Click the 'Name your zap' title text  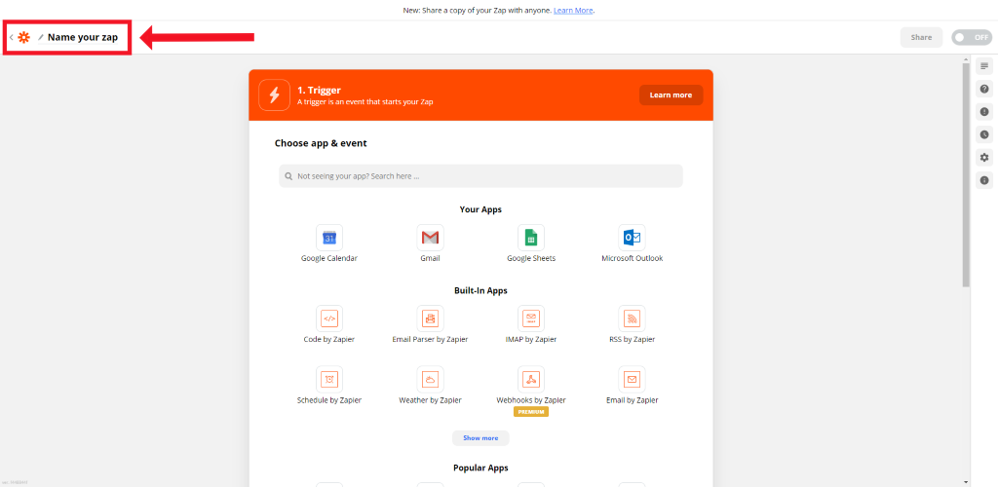click(x=83, y=38)
